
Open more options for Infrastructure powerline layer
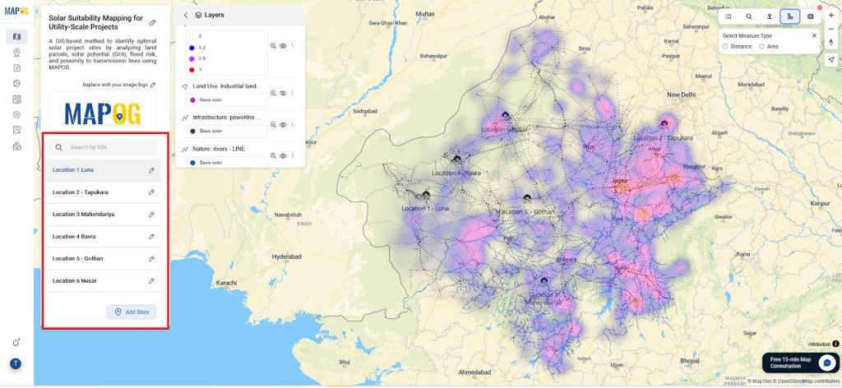click(292, 124)
